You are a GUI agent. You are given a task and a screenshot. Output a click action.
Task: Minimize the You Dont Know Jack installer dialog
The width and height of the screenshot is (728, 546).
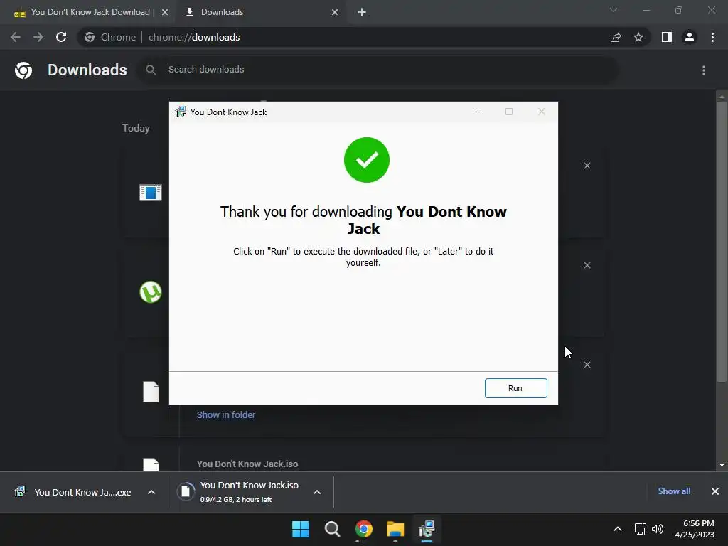tap(477, 112)
